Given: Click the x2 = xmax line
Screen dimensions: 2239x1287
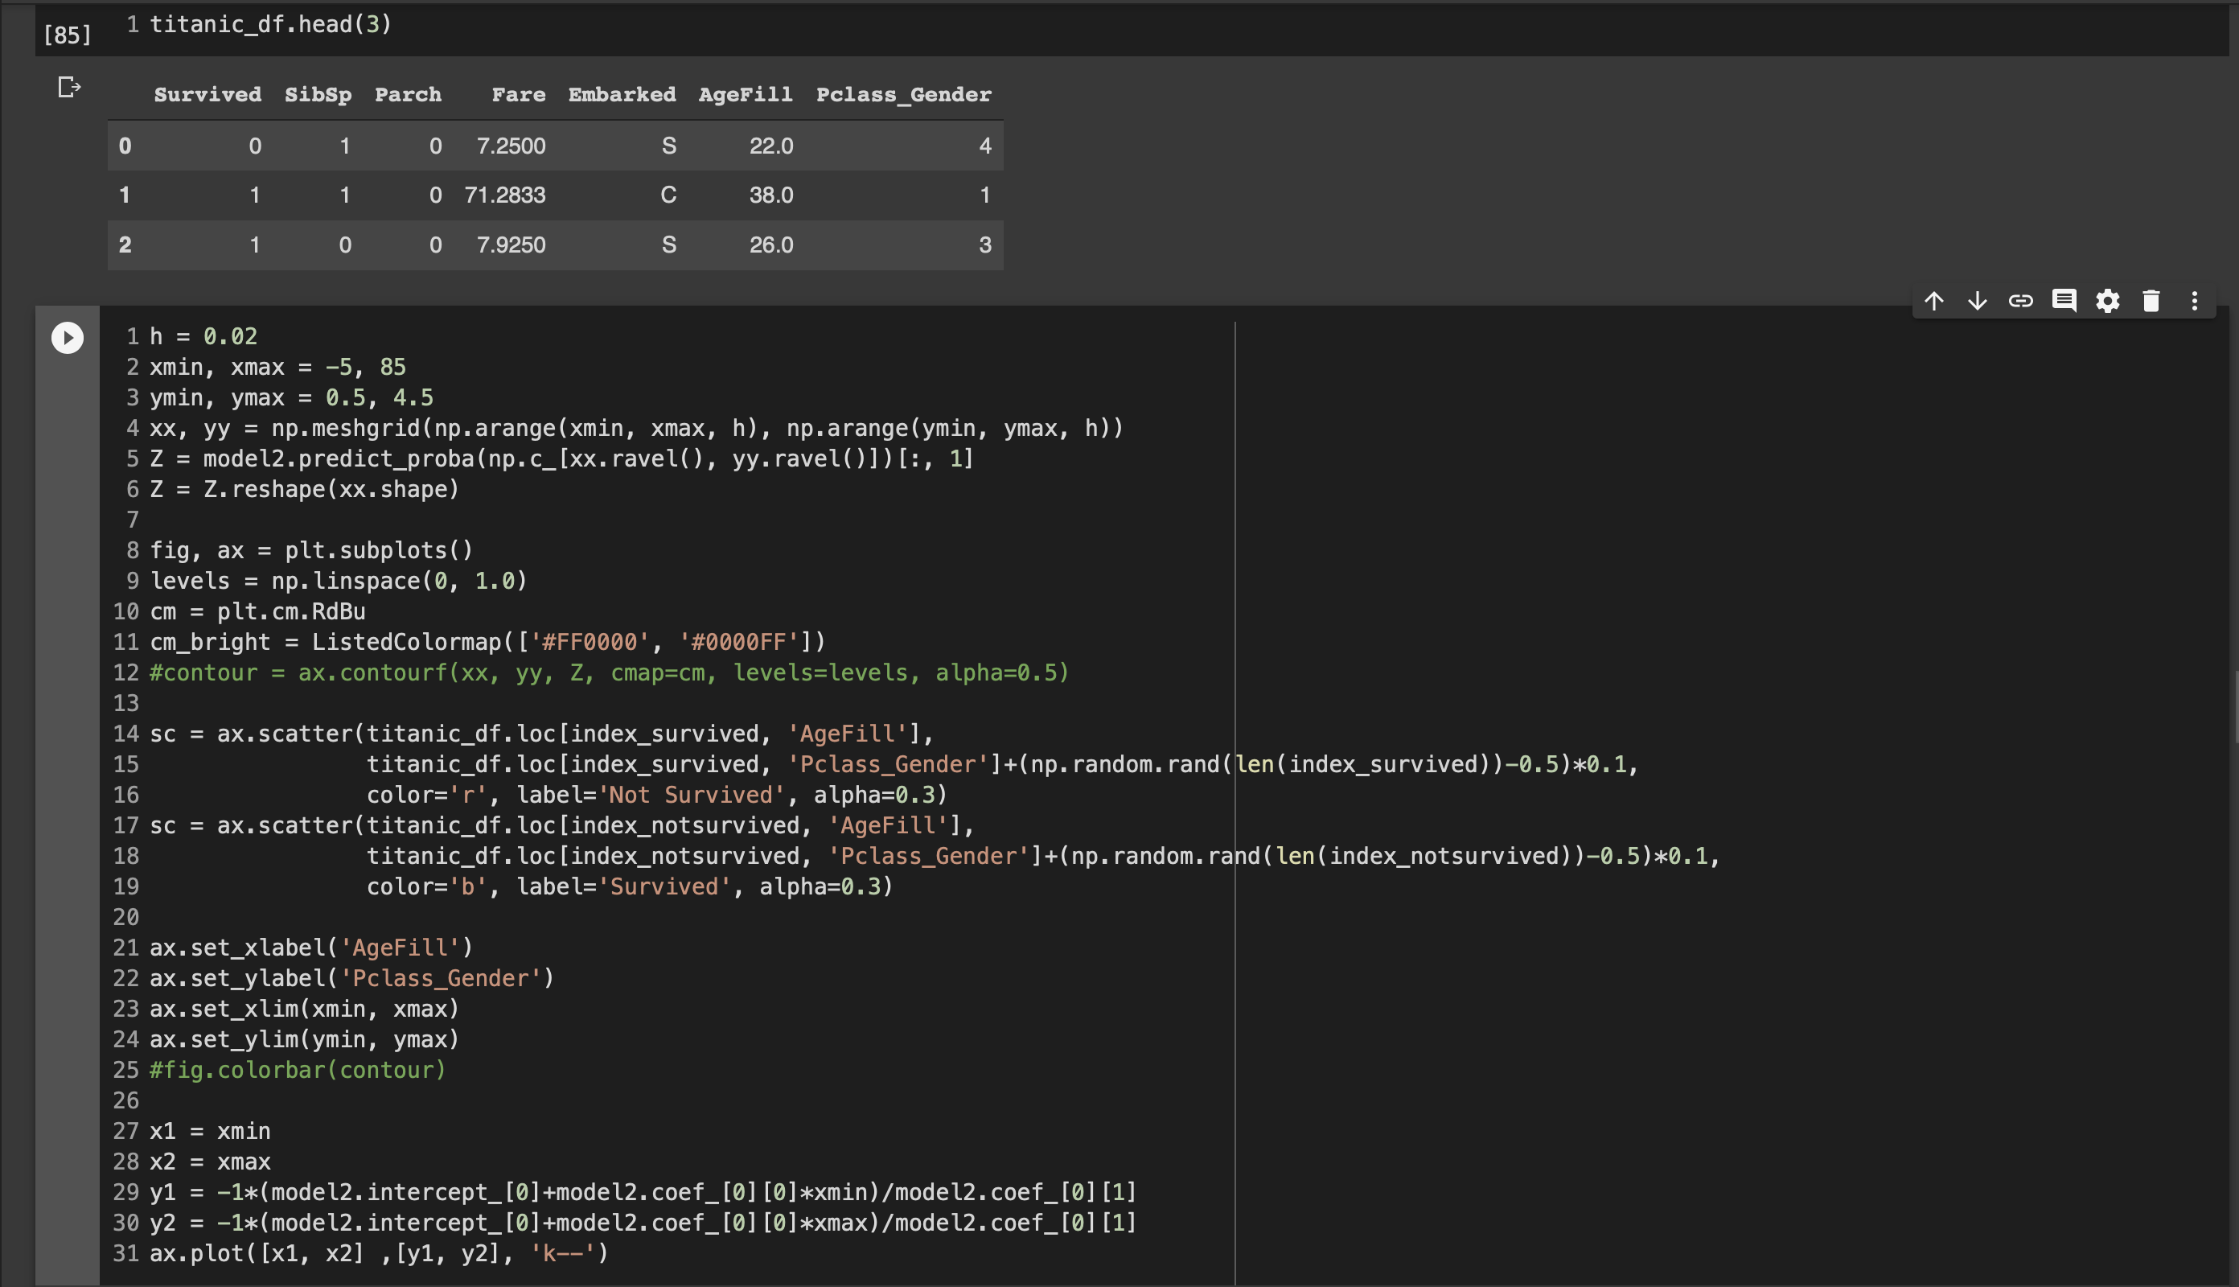Looking at the screenshot, I should pyautogui.click(x=210, y=1162).
